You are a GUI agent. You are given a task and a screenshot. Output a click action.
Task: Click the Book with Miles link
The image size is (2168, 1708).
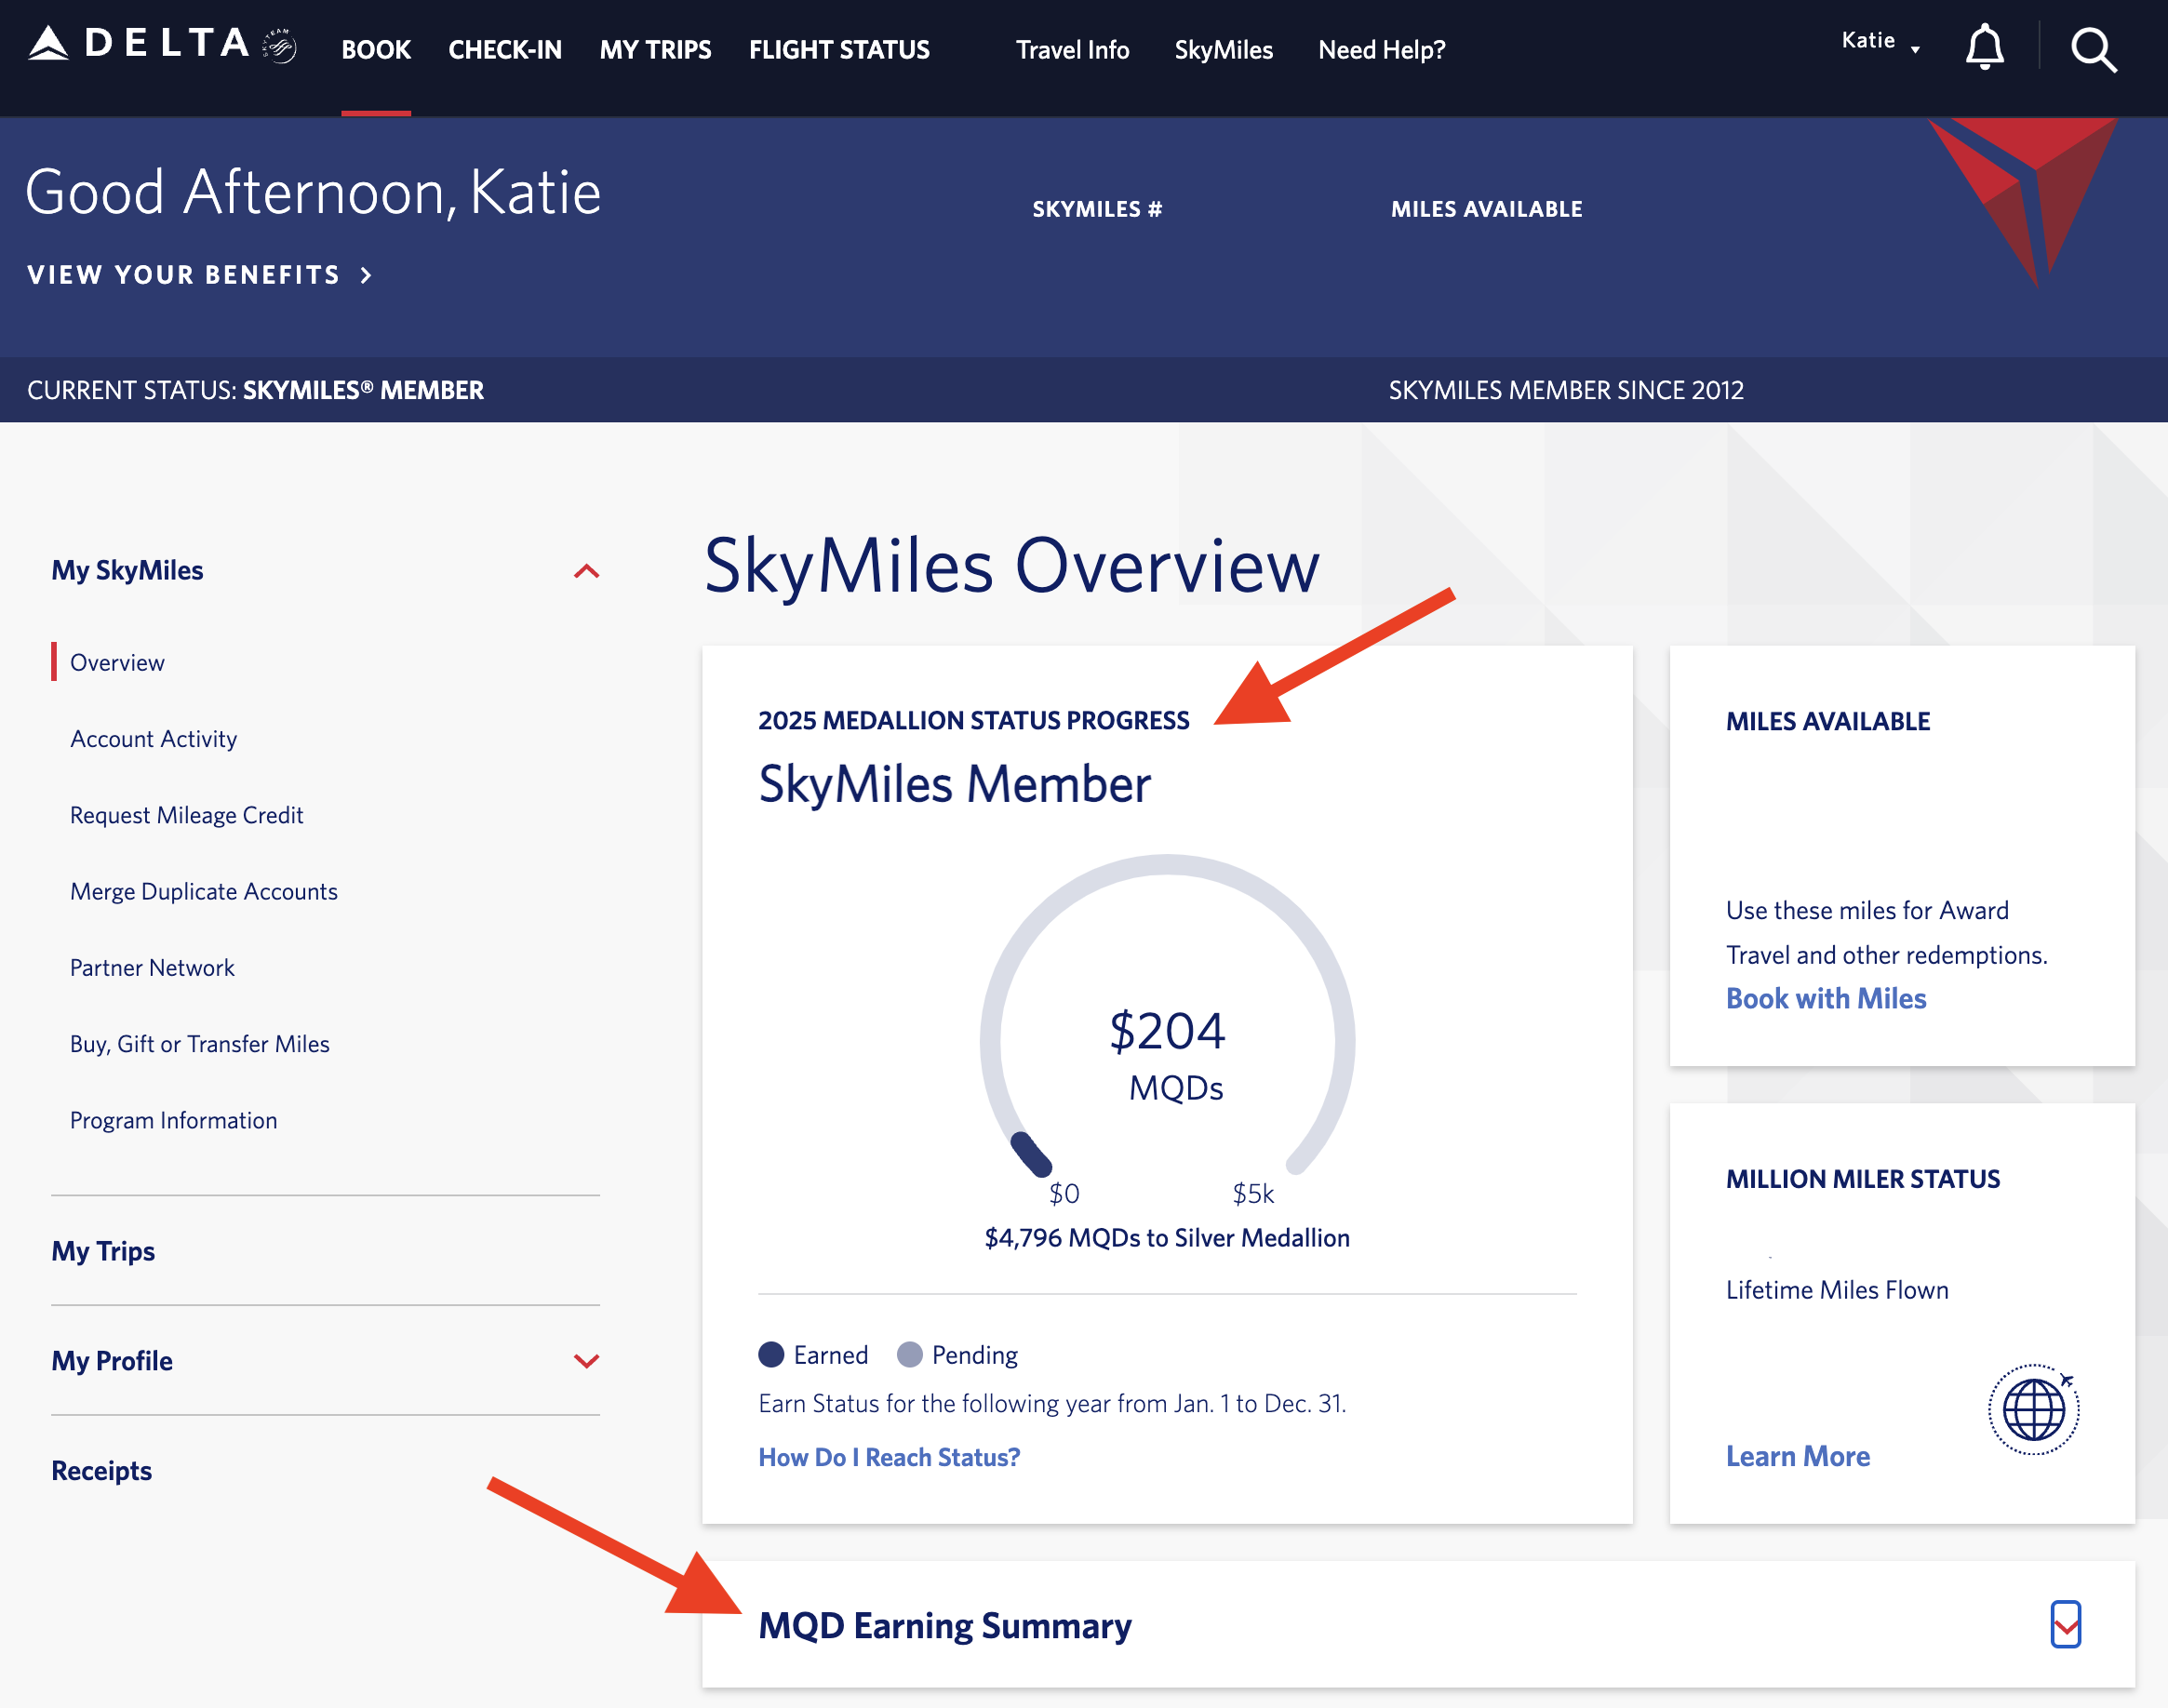coord(1825,998)
